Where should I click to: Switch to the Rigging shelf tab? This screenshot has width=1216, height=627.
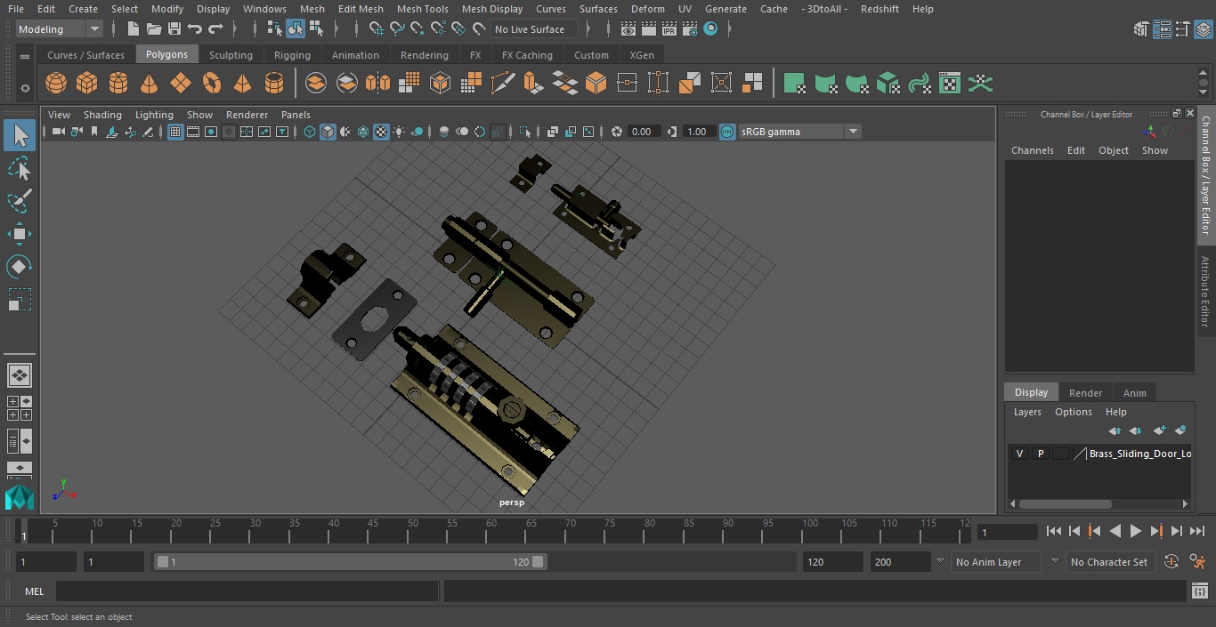tap(292, 55)
